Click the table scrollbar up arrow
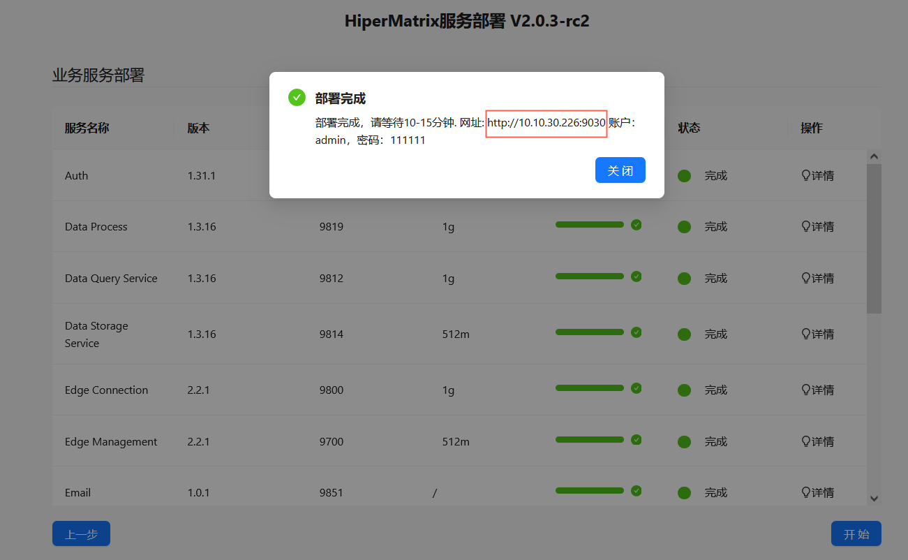 (874, 156)
